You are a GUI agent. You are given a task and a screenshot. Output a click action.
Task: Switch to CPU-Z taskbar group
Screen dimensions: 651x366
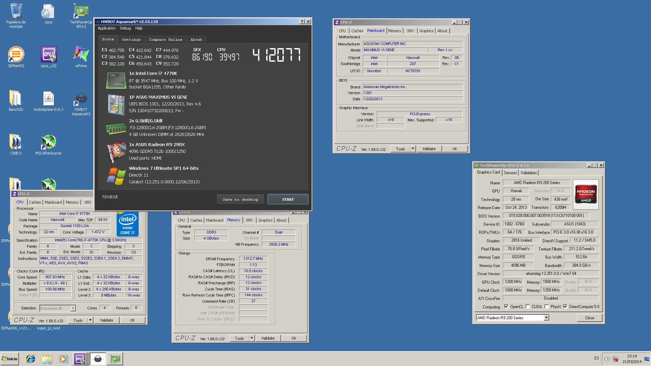point(80,359)
